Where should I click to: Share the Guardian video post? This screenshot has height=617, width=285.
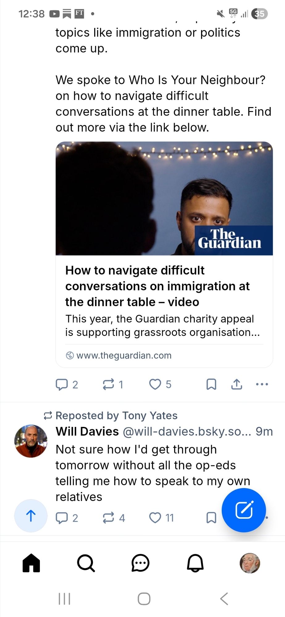tap(237, 384)
